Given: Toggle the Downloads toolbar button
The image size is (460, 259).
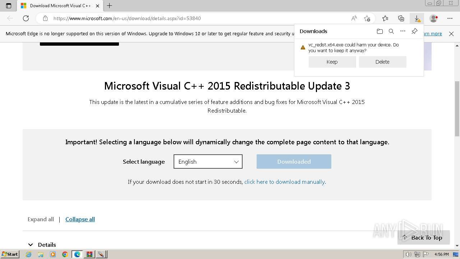Looking at the screenshot, I should pyautogui.click(x=417, y=18).
